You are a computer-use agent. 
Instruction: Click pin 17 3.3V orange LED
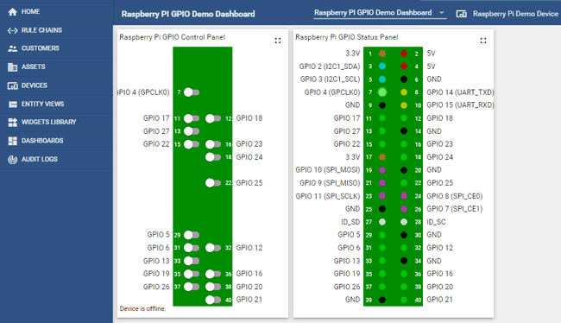382,157
